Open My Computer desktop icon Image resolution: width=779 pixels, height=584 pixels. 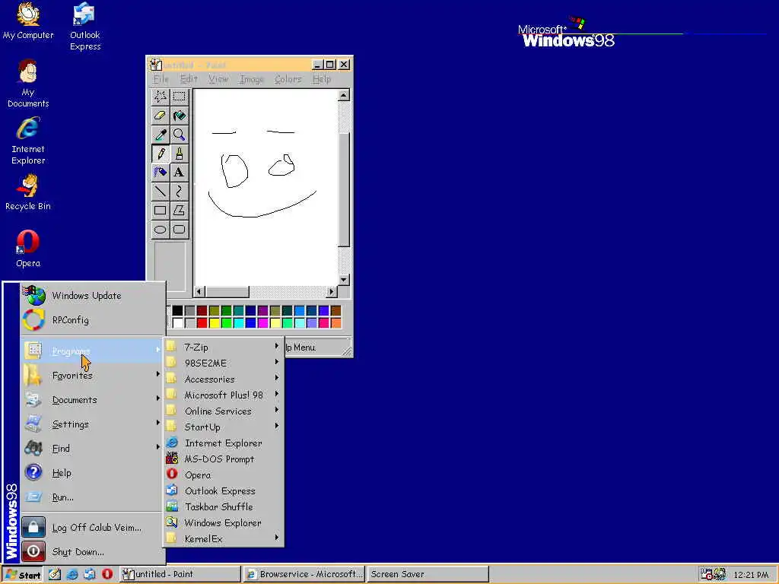pos(28,21)
